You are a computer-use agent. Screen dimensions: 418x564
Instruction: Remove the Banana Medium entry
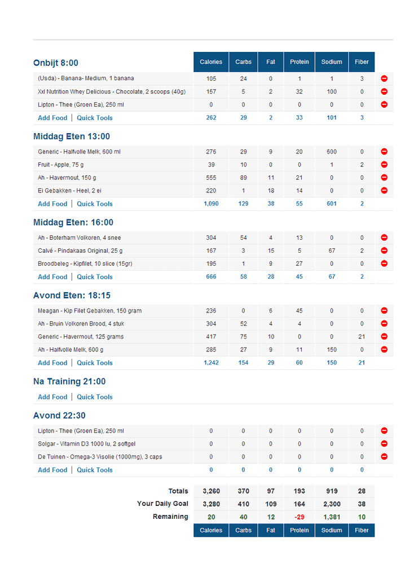click(384, 78)
